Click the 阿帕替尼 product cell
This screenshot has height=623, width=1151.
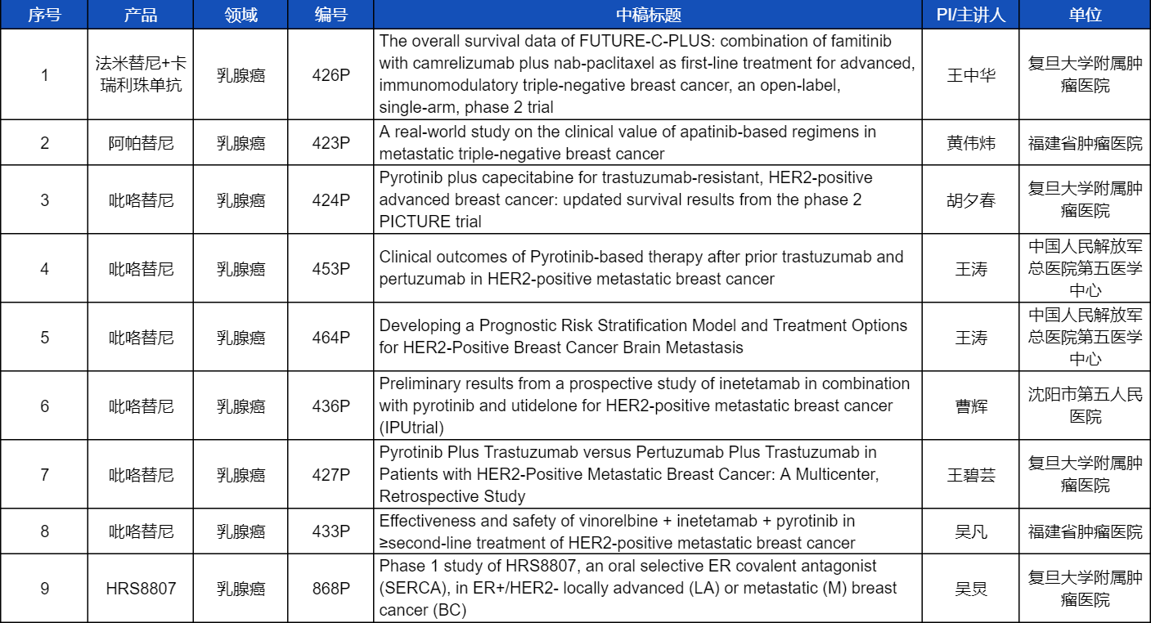pyautogui.click(x=141, y=143)
